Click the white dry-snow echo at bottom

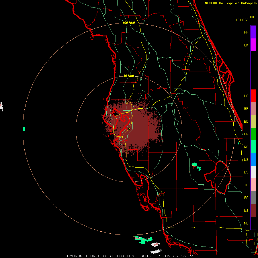click(156, 251)
